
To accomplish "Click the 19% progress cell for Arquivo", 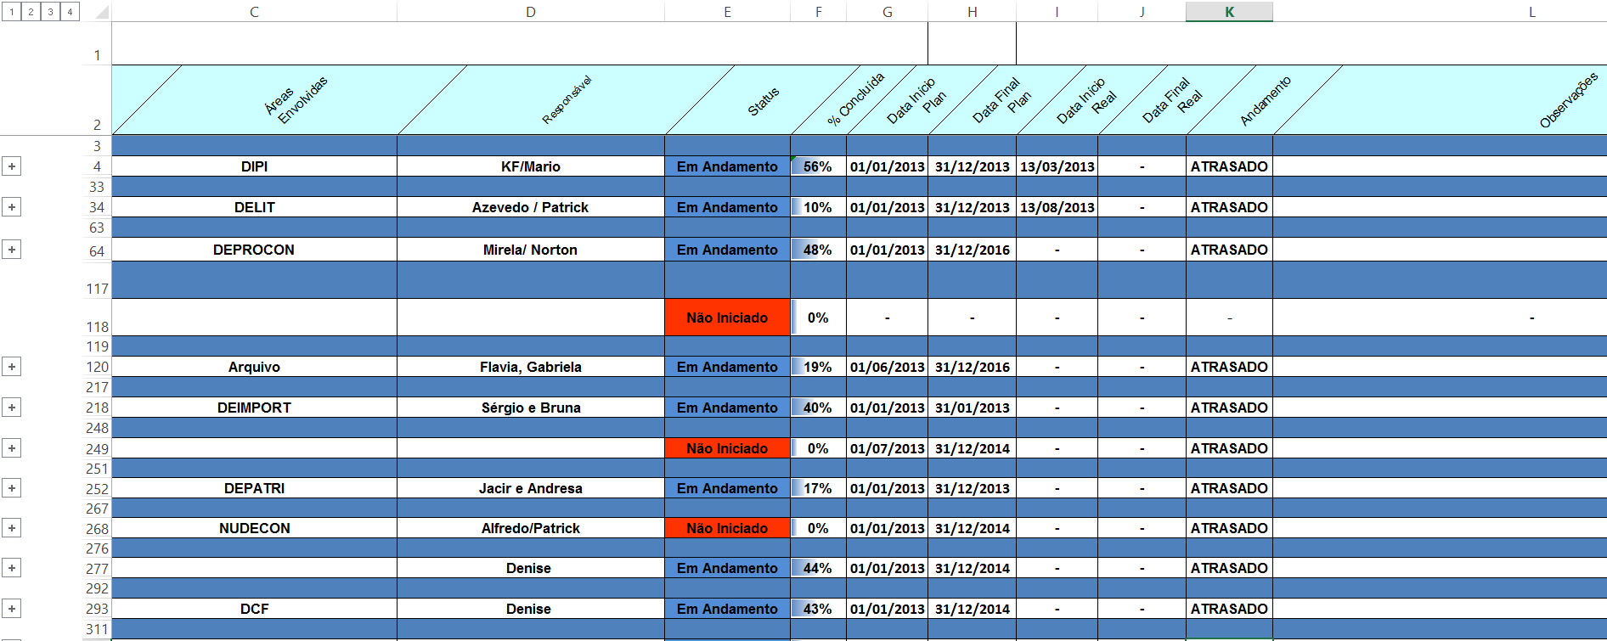I will (x=818, y=367).
